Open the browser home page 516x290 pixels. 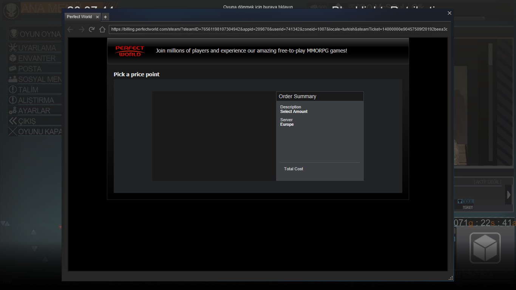point(102,29)
